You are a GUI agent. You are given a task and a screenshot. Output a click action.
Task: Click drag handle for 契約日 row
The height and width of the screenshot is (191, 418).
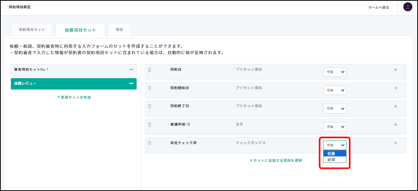click(149, 70)
